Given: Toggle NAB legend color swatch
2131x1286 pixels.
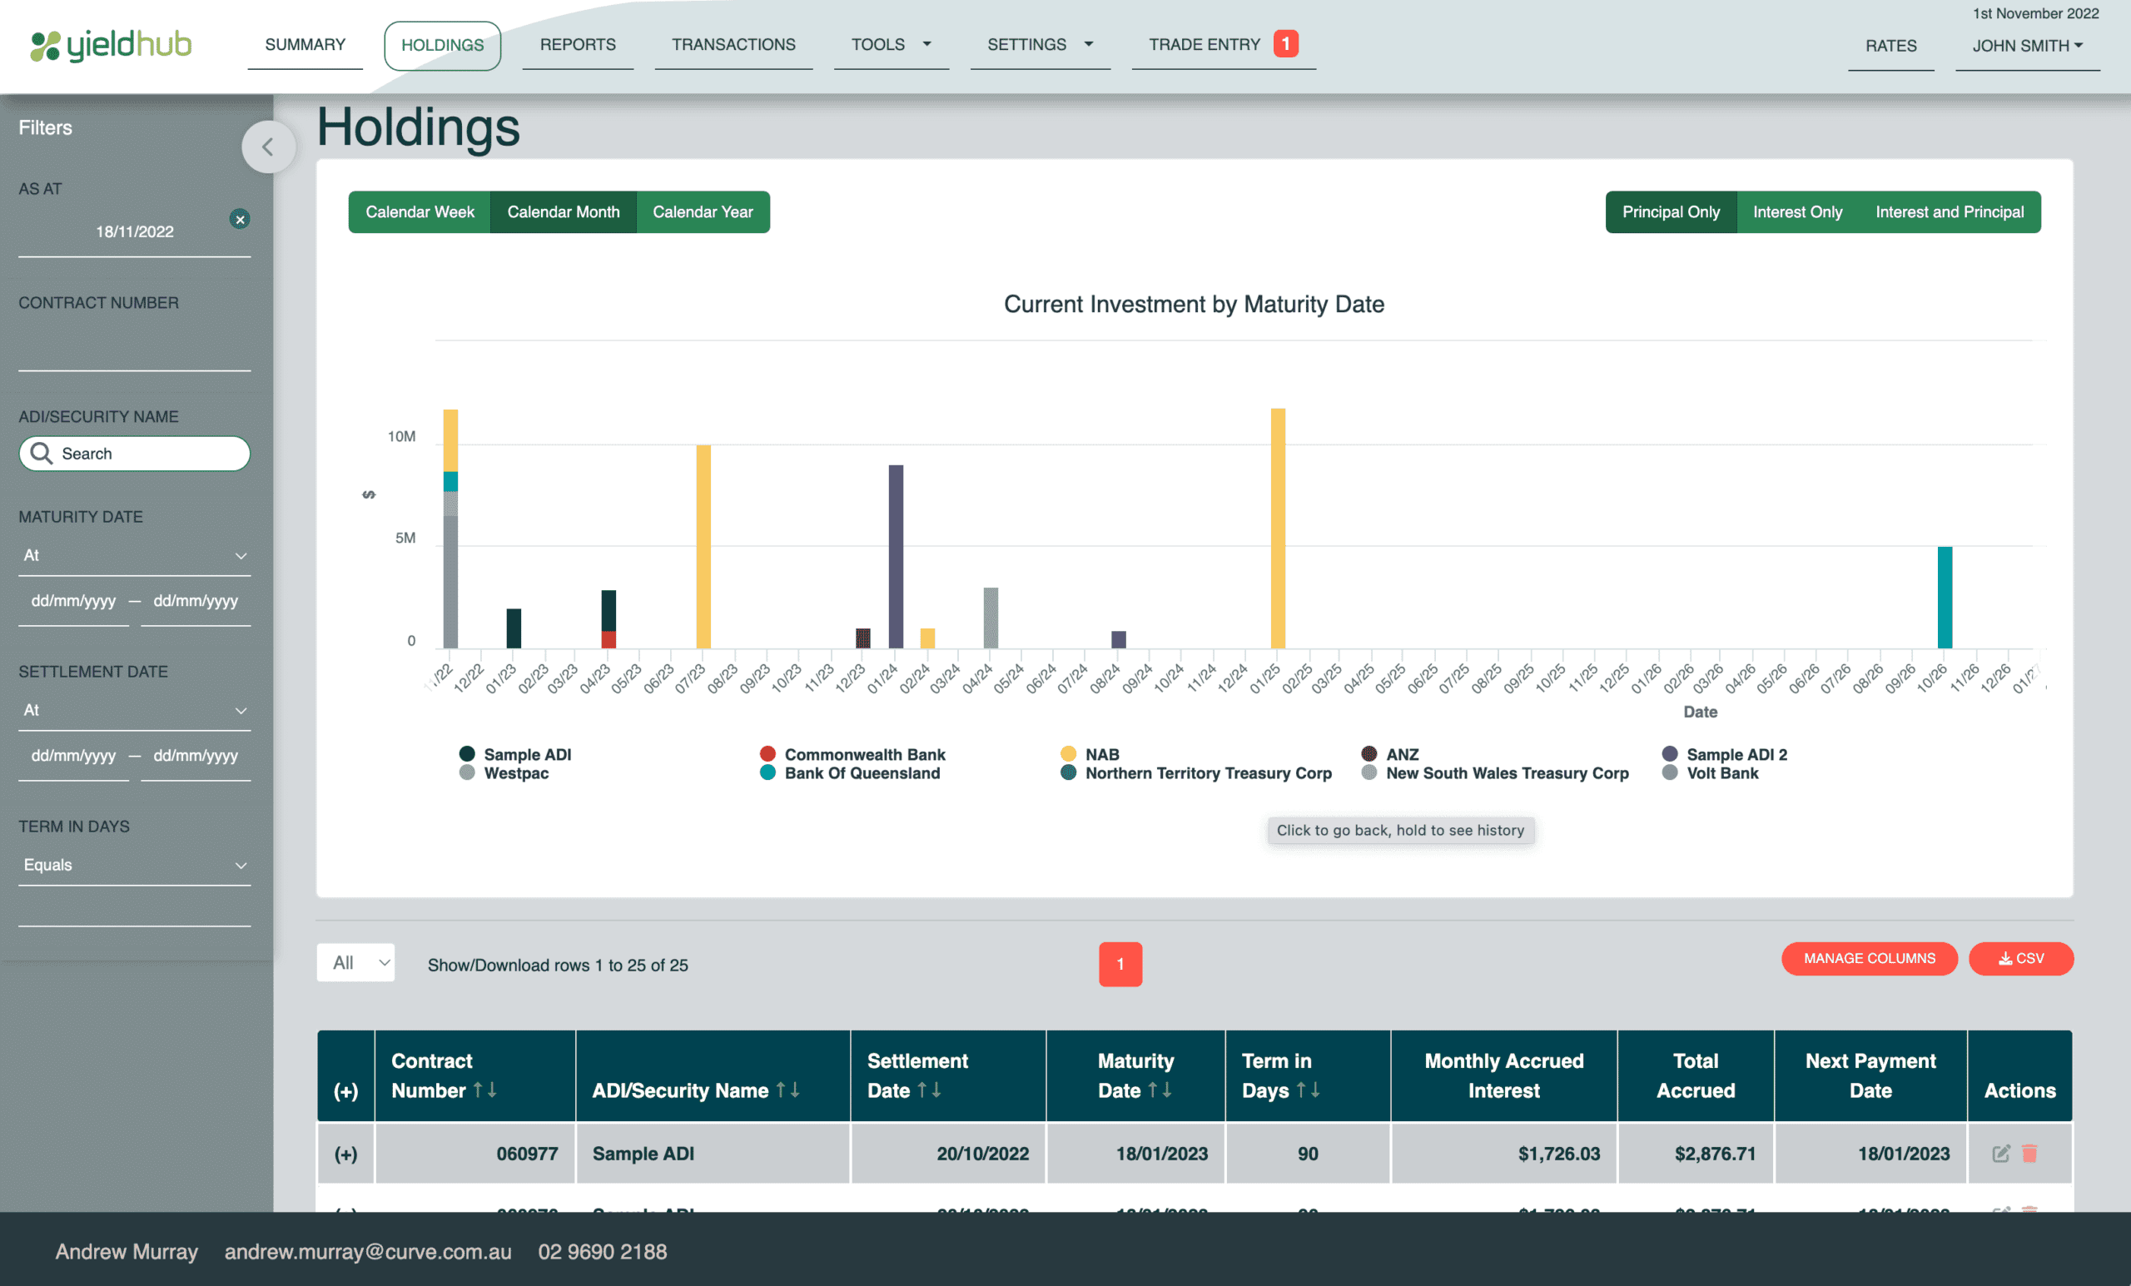Looking at the screenshot, I should pos(1068,754).
